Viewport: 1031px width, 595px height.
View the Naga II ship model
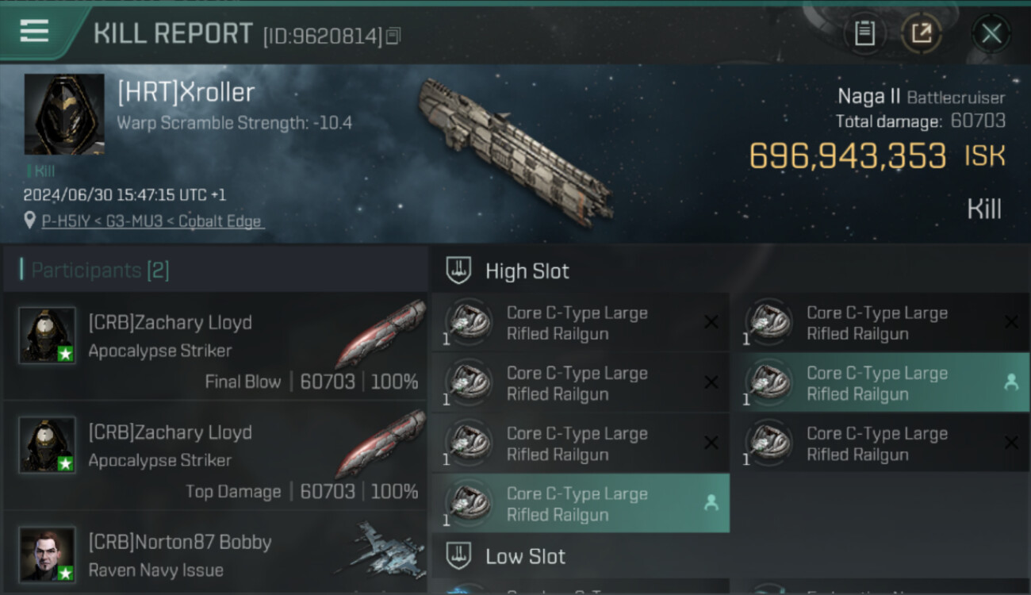pos(515,151)
